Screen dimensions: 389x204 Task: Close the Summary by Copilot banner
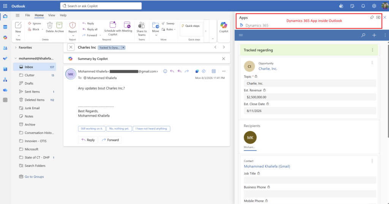coord(223,59)
